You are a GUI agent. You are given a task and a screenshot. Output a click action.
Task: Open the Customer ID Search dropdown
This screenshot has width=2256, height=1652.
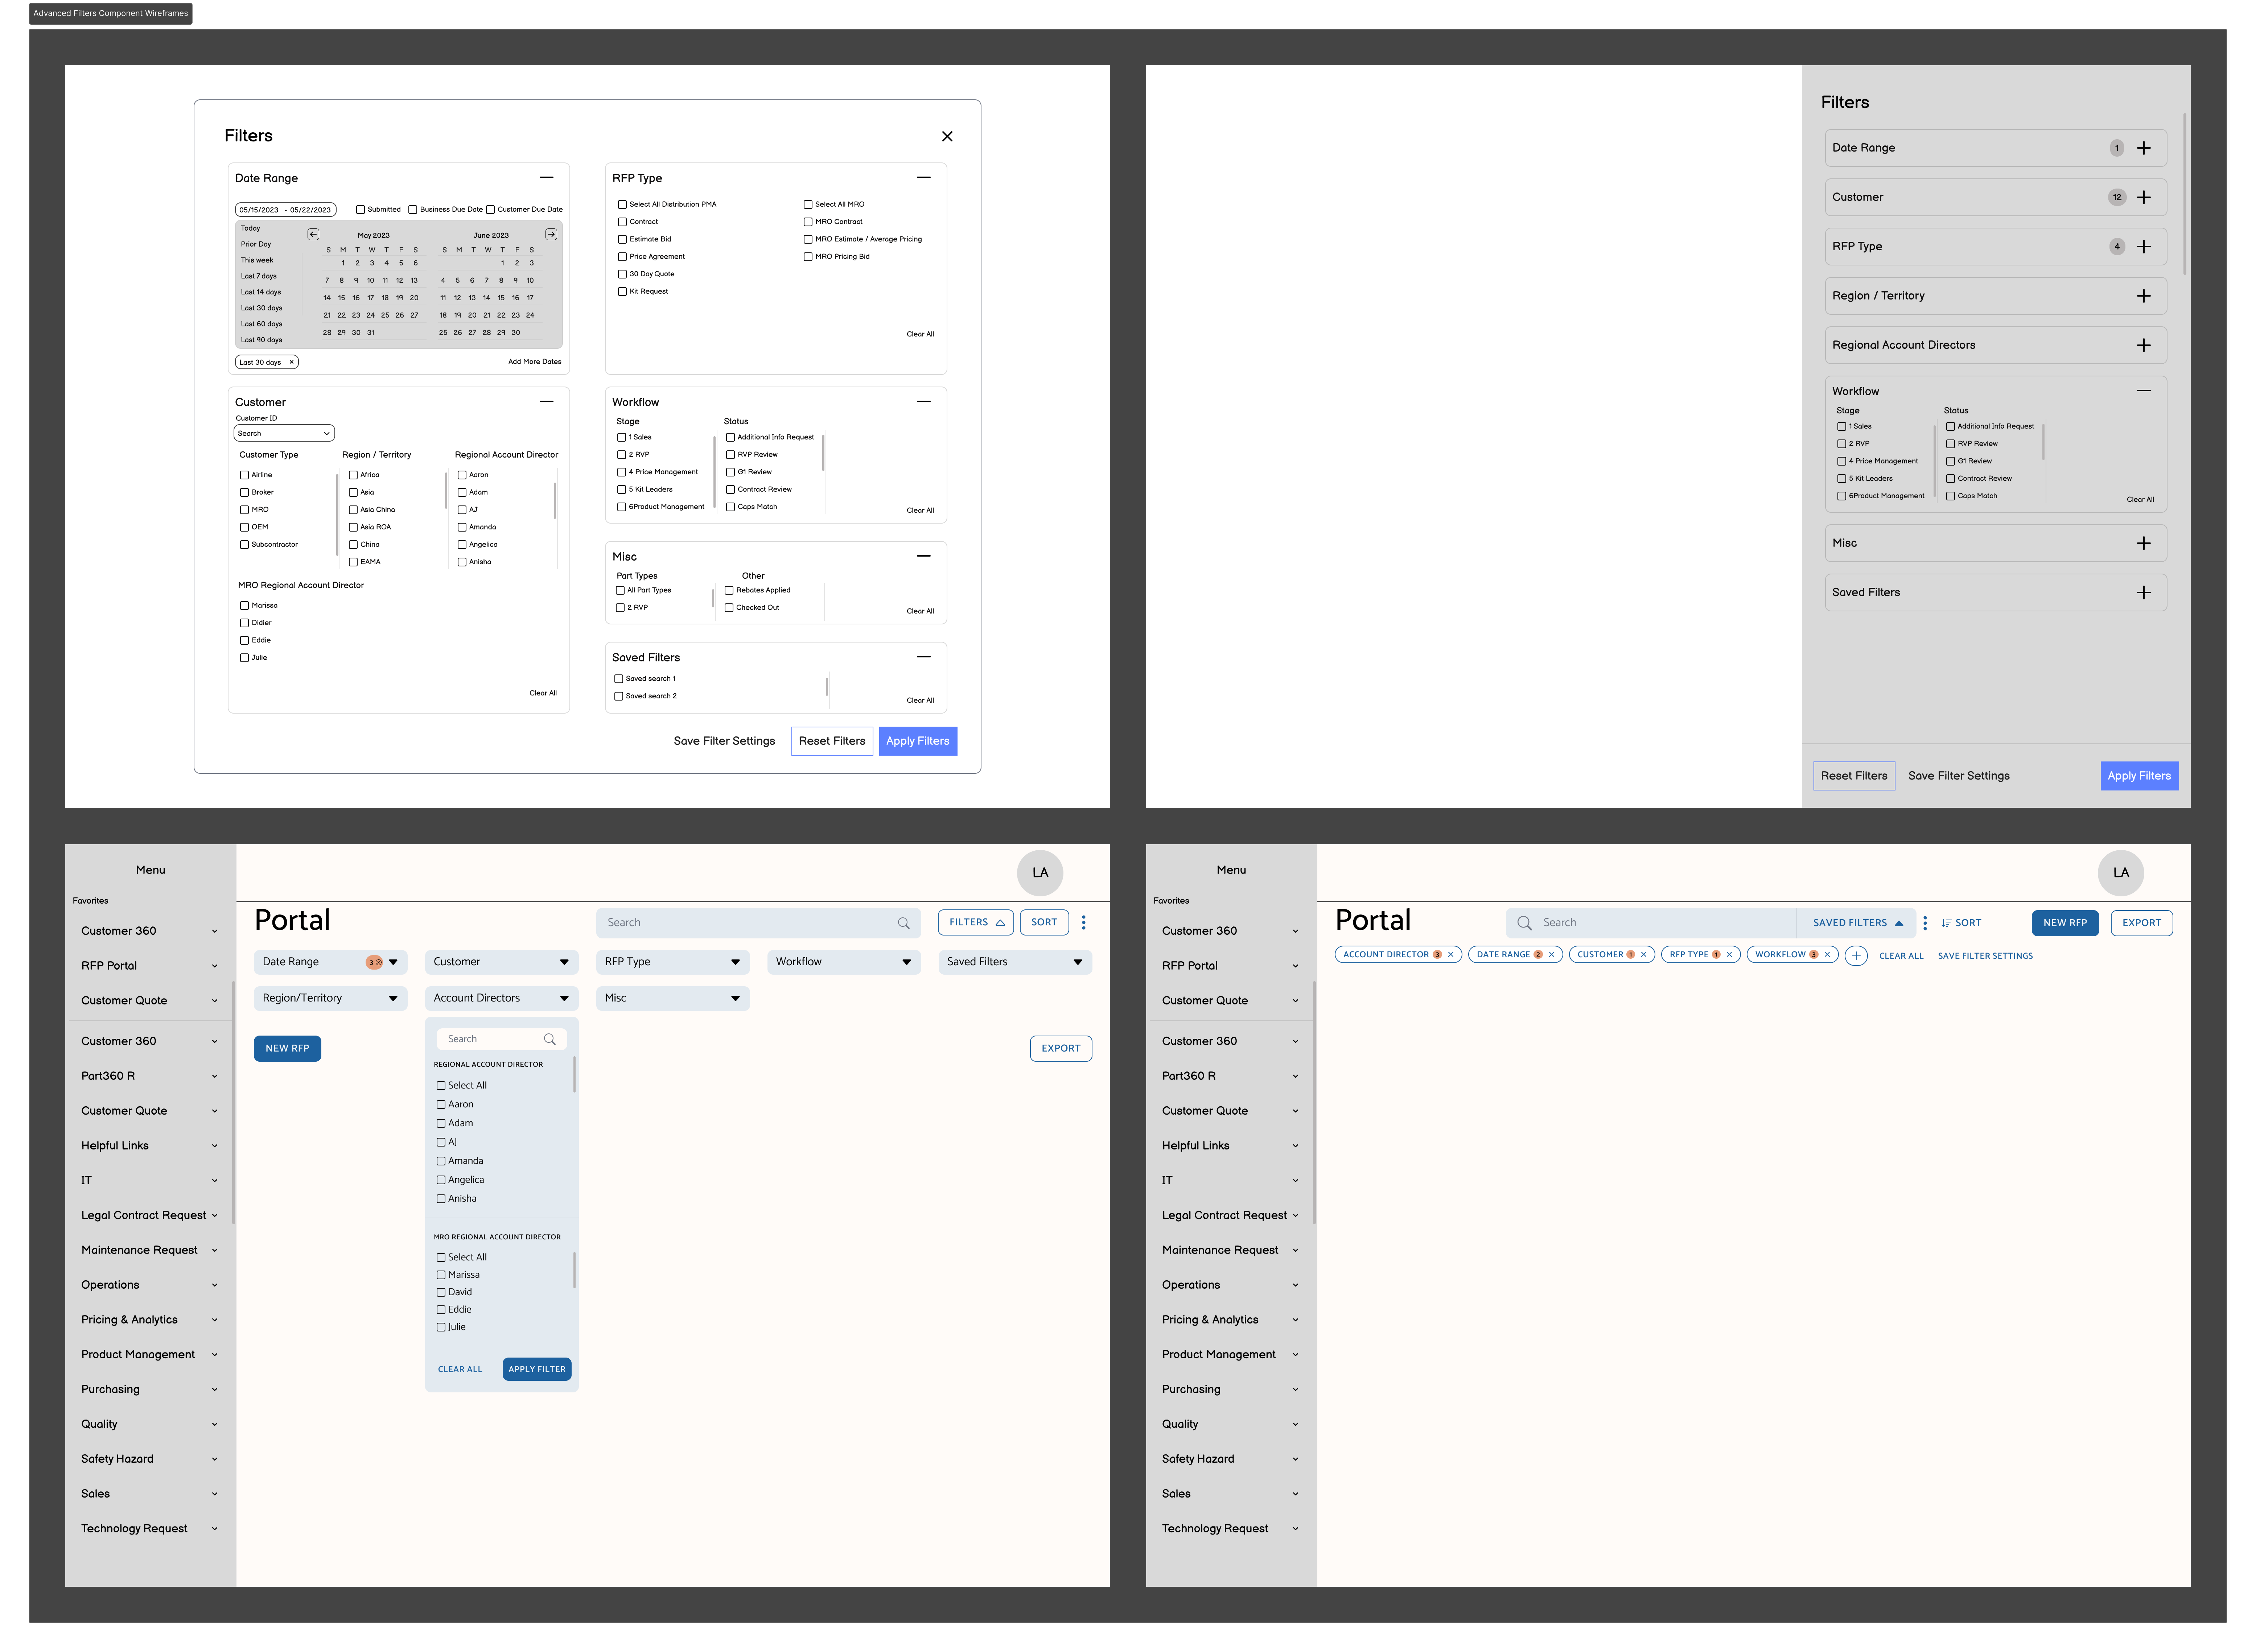[284, 433]
